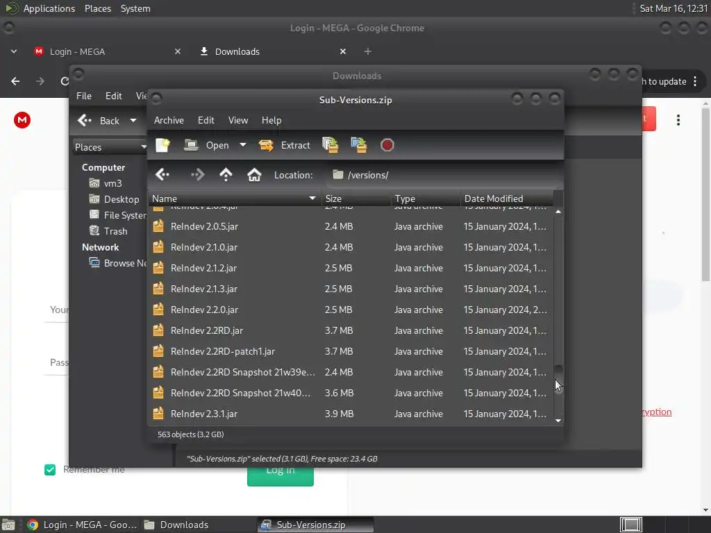Open vm3 home folder in sidebar
Screen dimensions: 711x533
(x=113, y=183)
